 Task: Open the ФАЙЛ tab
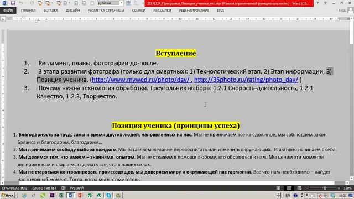[8, 11]
